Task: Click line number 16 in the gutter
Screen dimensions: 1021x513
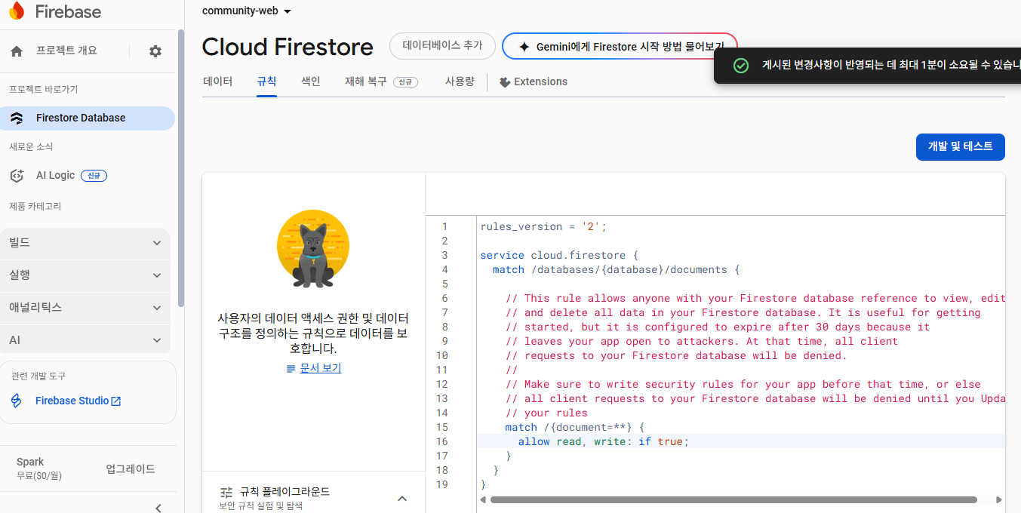Action: coord(441,441)
